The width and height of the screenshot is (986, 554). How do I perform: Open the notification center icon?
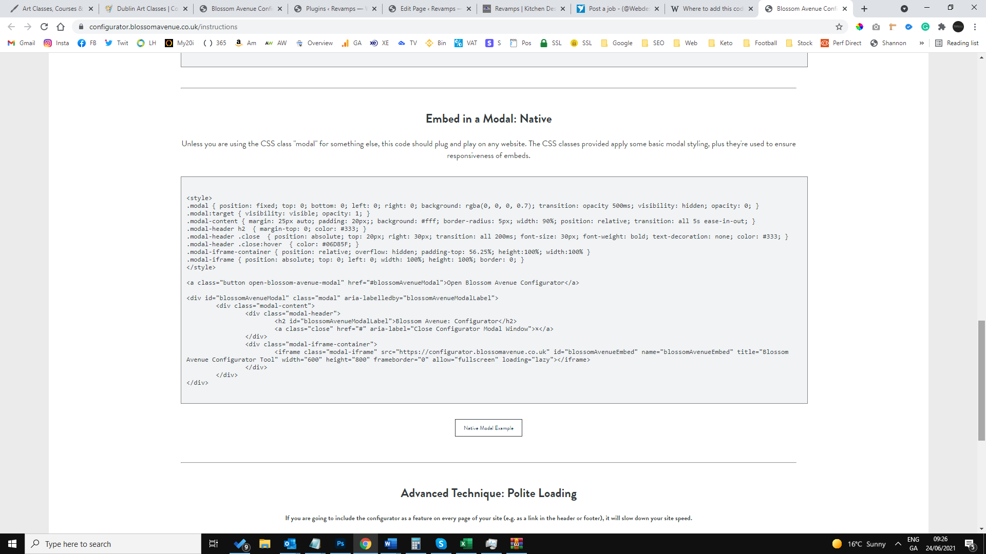[970, 544]
